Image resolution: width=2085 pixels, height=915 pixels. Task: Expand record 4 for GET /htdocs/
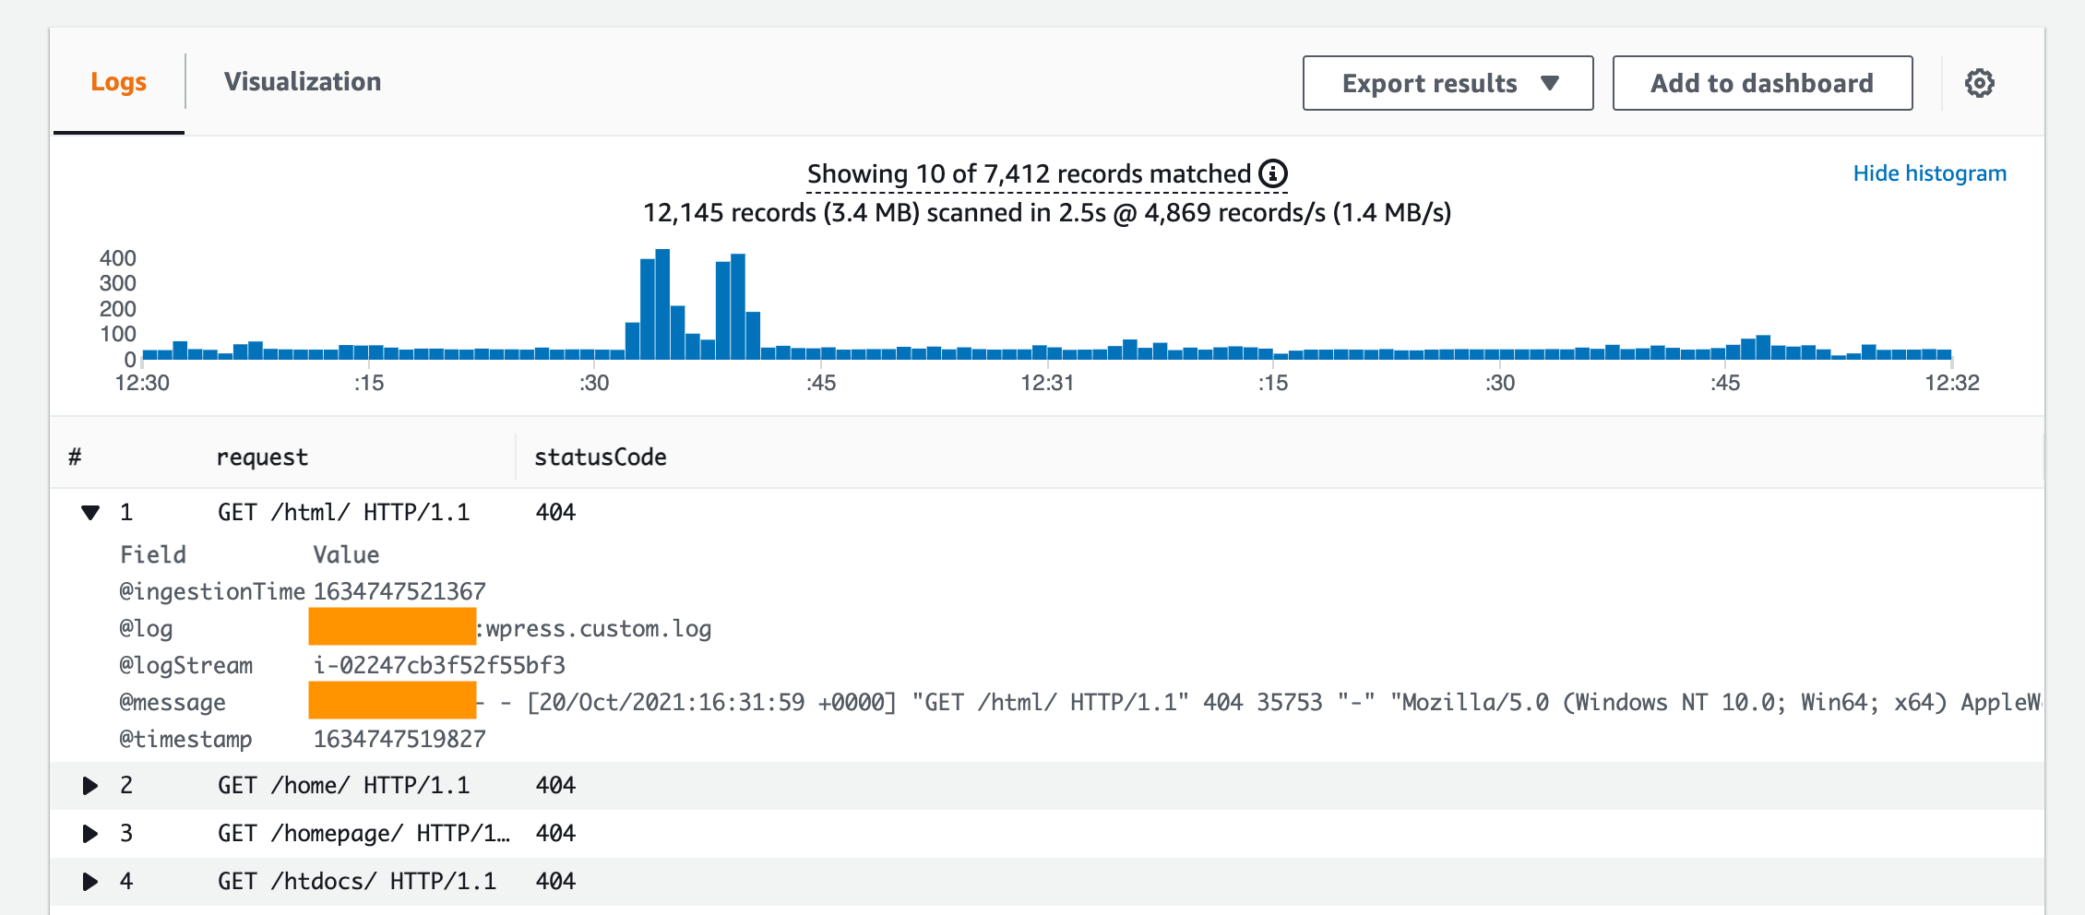coord(89,881)
